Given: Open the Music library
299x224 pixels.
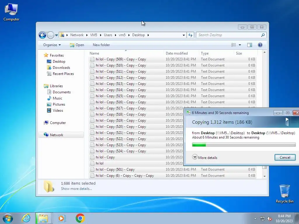Looking at the screenshot, I should coord(58,98).
